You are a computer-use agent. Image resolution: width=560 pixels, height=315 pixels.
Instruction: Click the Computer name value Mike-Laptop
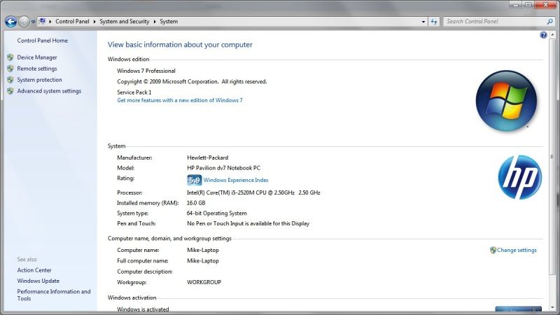point(203,251)
